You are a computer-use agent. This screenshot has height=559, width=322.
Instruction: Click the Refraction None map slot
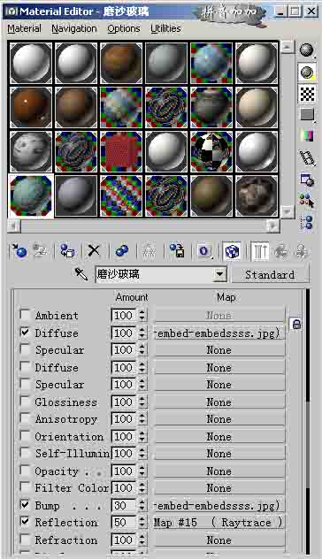click(x=219, y=540)
